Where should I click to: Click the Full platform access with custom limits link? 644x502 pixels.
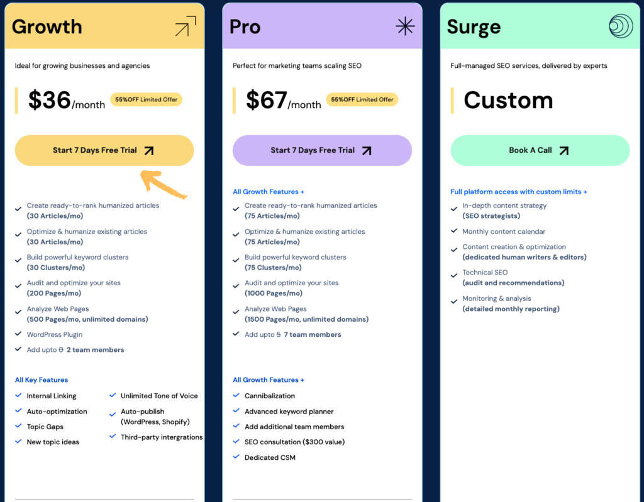(x=518, y=192)
